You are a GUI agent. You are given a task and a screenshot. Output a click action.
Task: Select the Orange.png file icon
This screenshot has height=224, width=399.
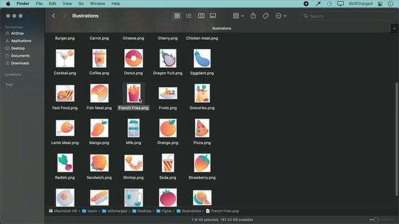coord(168,128)
